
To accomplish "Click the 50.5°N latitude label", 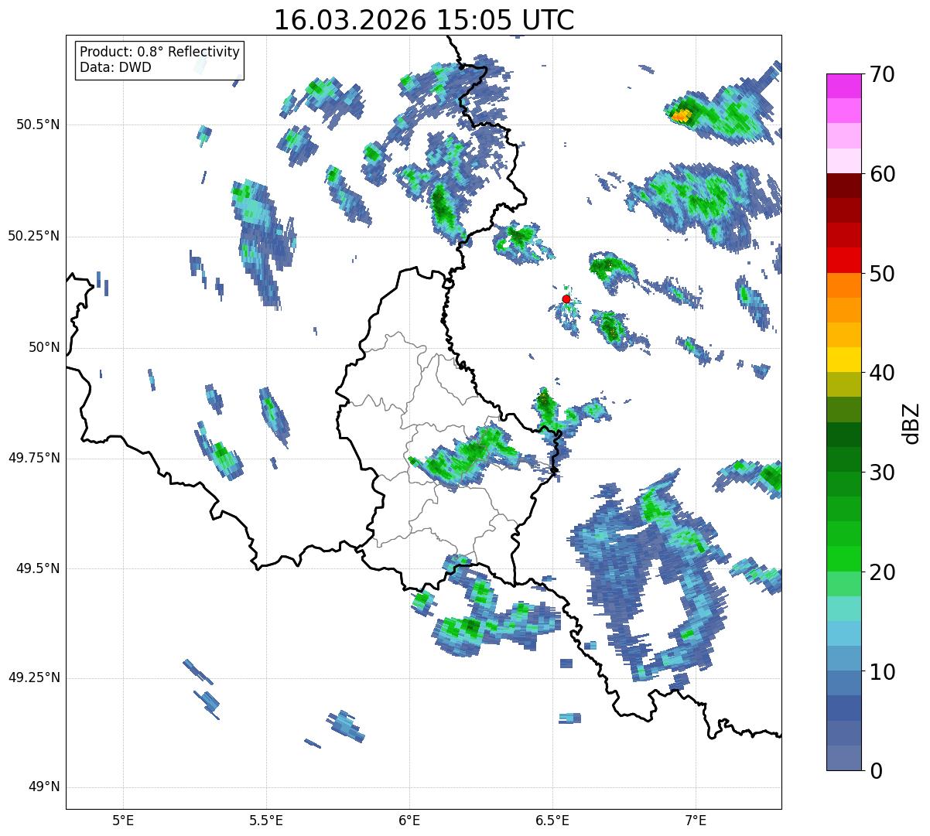I will [x=38, y=125].
